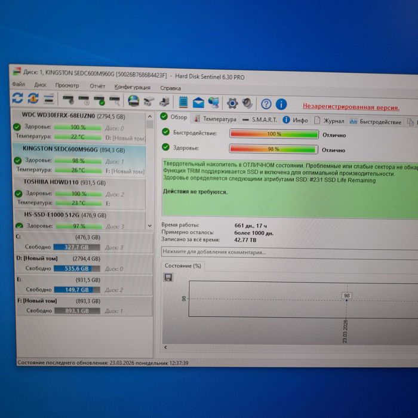Click the 661 дн., 17 ч value
418x418 pixels.
[x=251, y=226]
